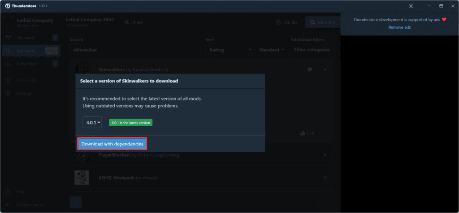Screen dimensions: 459x213
Task: Click the thumbs-up rating icon
Action: 303,133
